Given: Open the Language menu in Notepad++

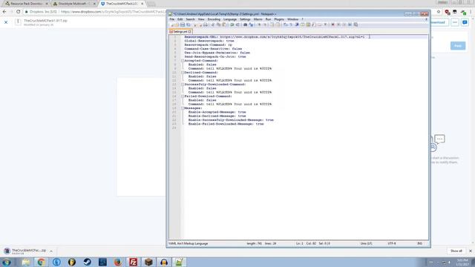Looking at the screenshot, I should pyautogui.click(x=230, y=19).
